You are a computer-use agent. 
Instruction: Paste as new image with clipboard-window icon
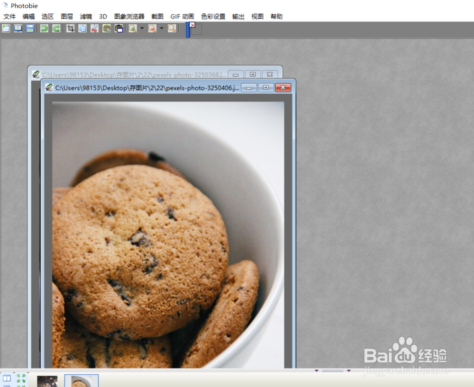tap(119, 28)
